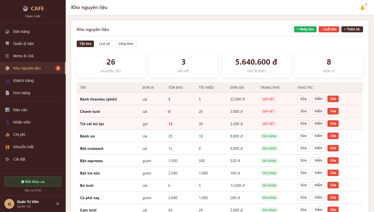Select the Tồn kho tab
The height and width of the screenshot is (212, 374).
[x=85, y=44]
